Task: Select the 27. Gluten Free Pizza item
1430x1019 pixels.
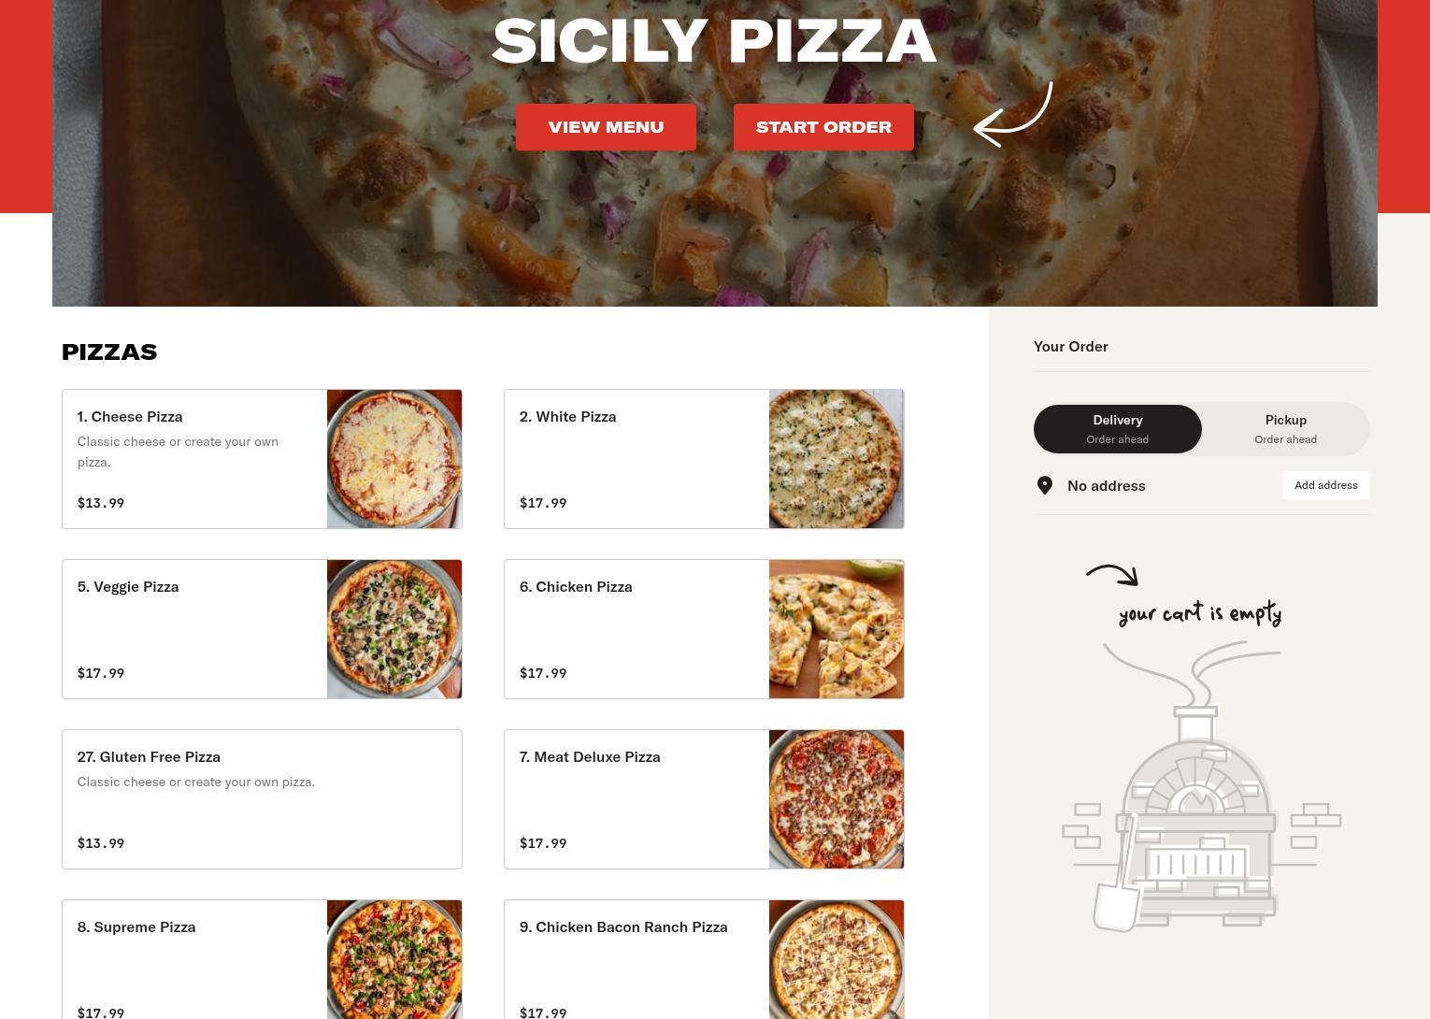Action: point(262,799)
